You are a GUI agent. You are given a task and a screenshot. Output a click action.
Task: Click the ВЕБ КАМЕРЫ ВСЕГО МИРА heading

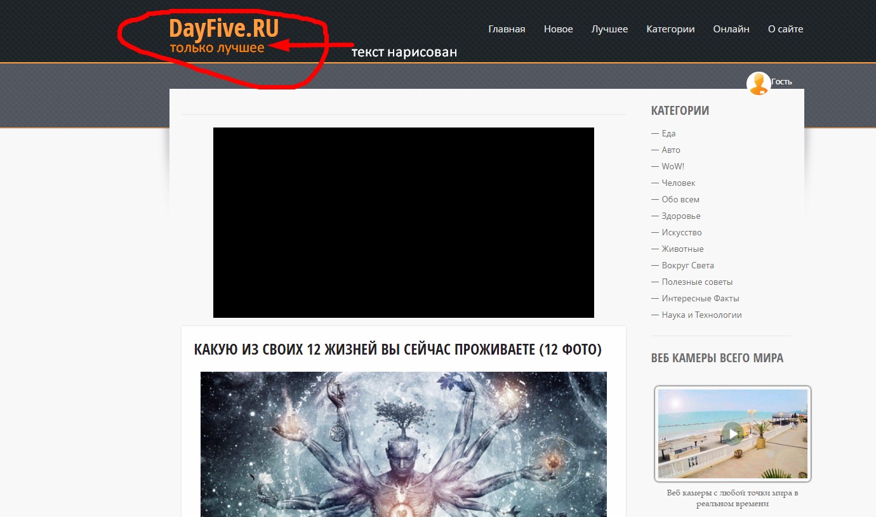[717, 358]
